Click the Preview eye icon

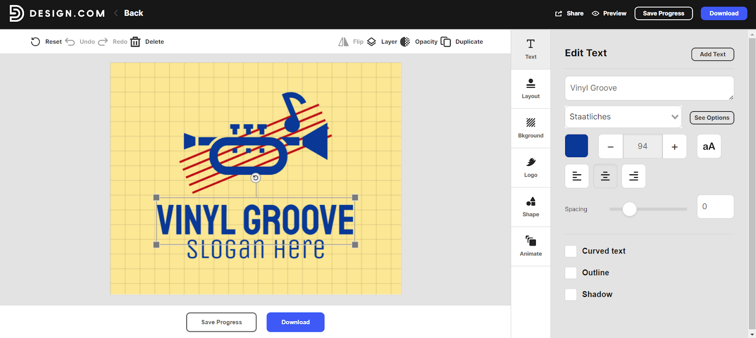click(x=595, y=14)
